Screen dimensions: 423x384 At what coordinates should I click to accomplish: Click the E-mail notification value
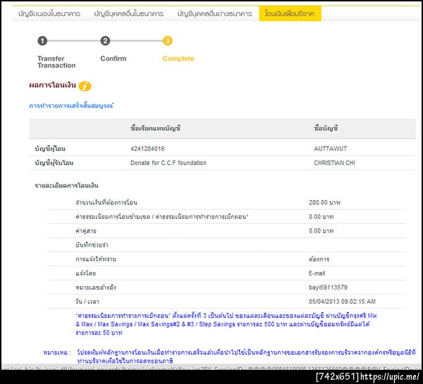[317, 273]
